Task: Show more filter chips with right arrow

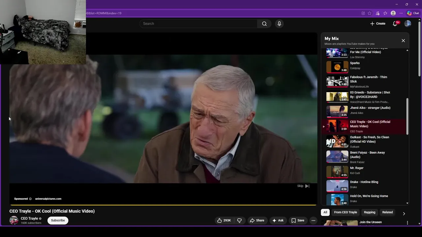Action: pyautogui.click(x=404, y=214)
